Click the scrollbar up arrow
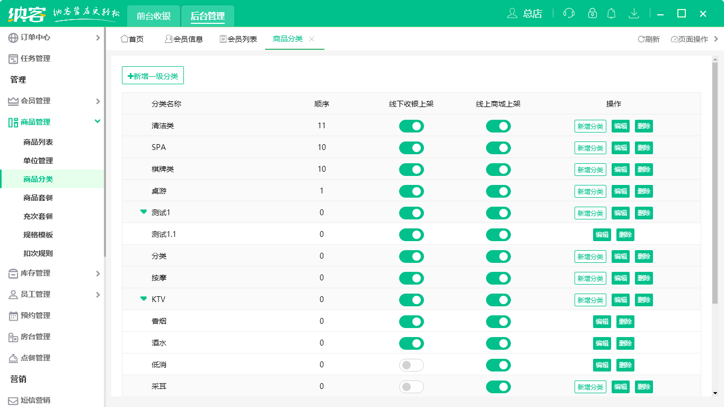Screen dimensions: 724x407 [715, 59]
